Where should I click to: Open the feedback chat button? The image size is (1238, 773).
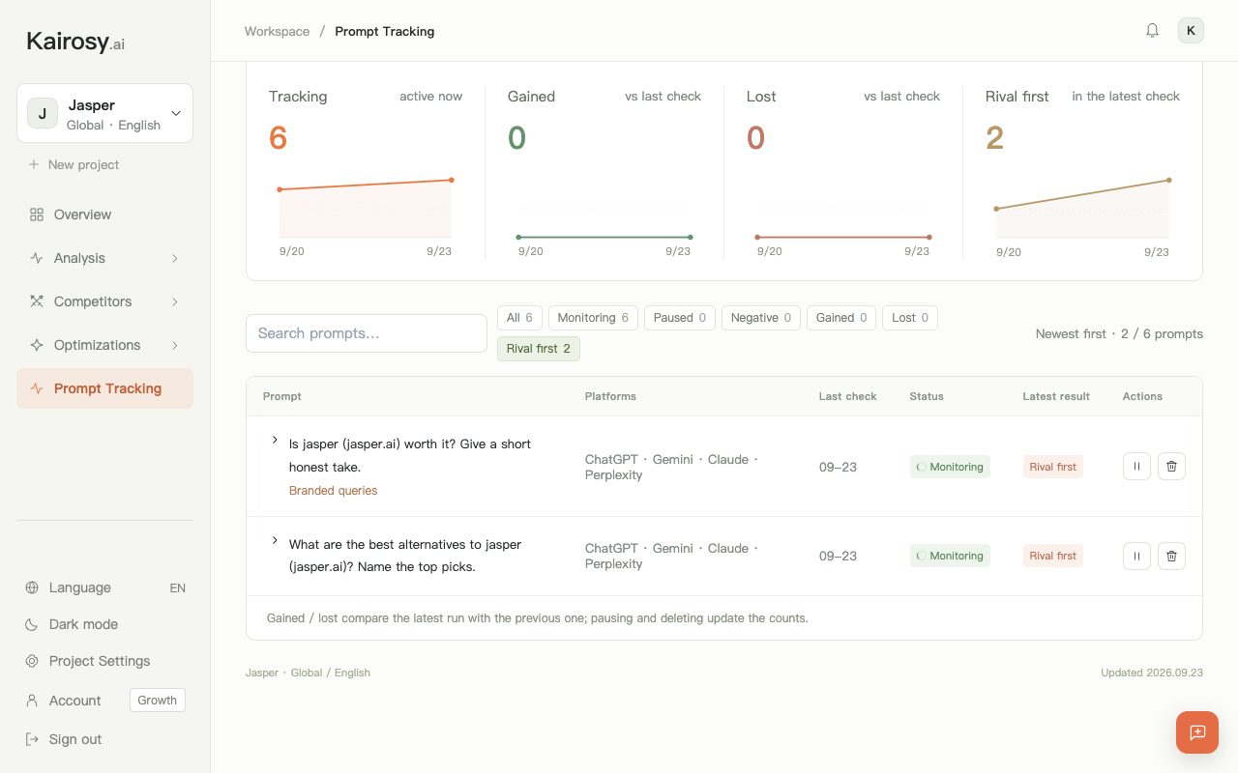(x=1197, y=732)
